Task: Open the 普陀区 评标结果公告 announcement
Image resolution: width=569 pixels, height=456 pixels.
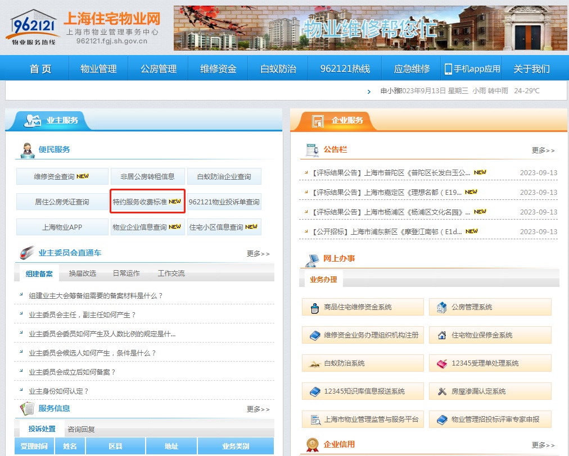Action: (394, 173)
